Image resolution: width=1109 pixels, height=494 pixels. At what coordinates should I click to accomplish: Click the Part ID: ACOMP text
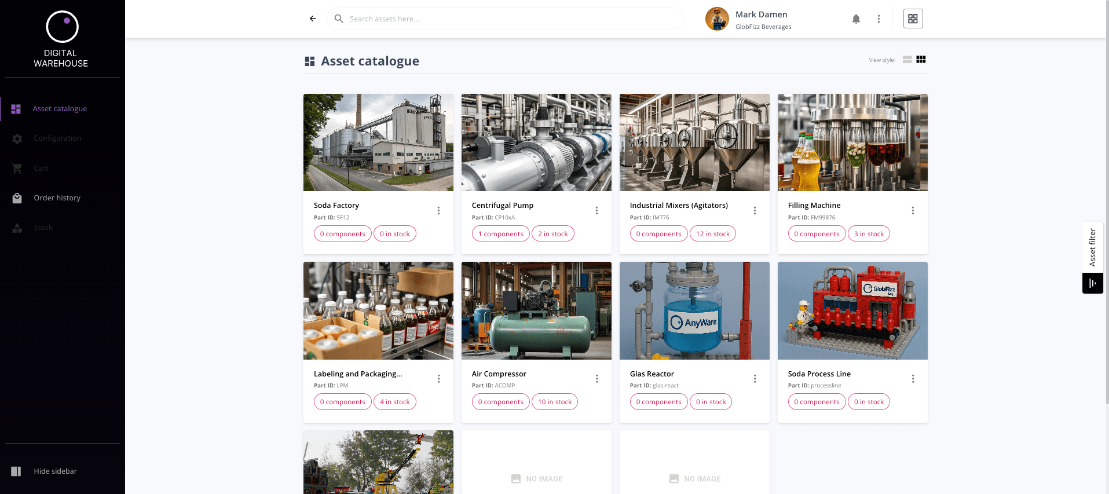[x=493, y=386]
